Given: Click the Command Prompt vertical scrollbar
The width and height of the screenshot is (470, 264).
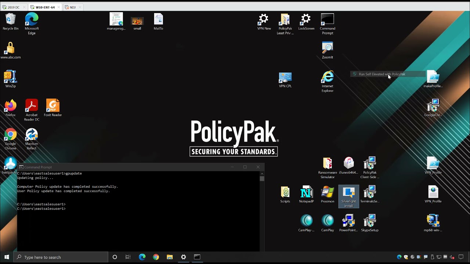Looking at the screenshot, I should pyautogui.click(x=262, y=211).
